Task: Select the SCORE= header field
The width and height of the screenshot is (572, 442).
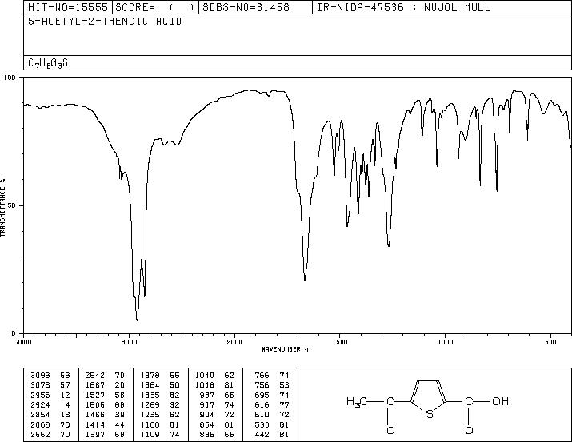Action: tap(155, 7)
